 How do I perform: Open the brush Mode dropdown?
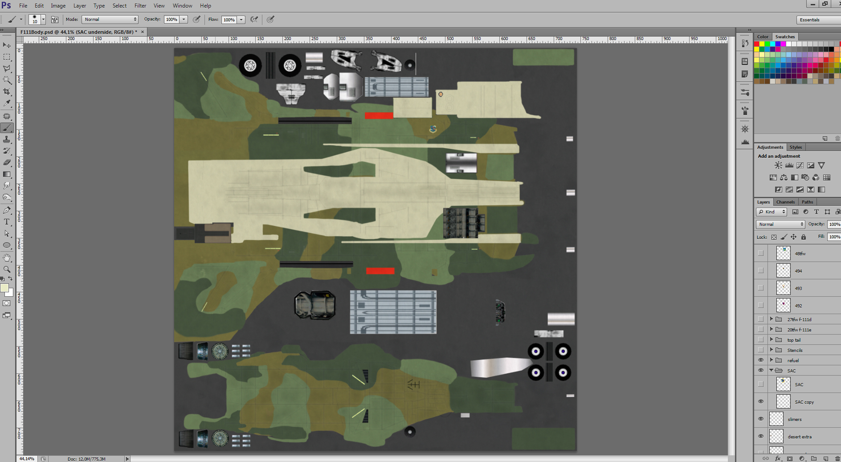pos(110,20)
